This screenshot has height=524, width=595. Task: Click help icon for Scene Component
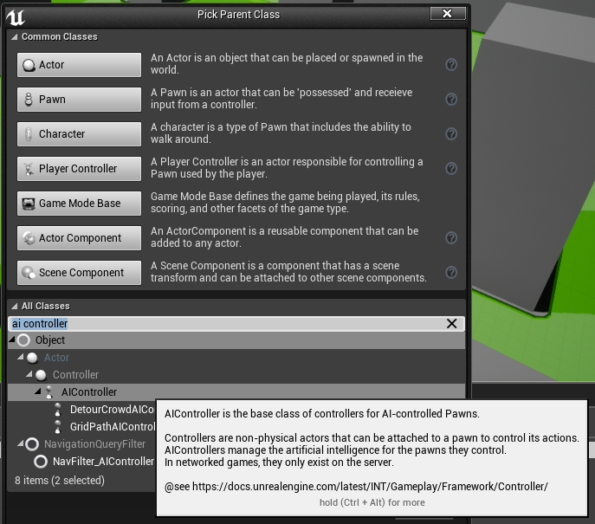(451, 273)
